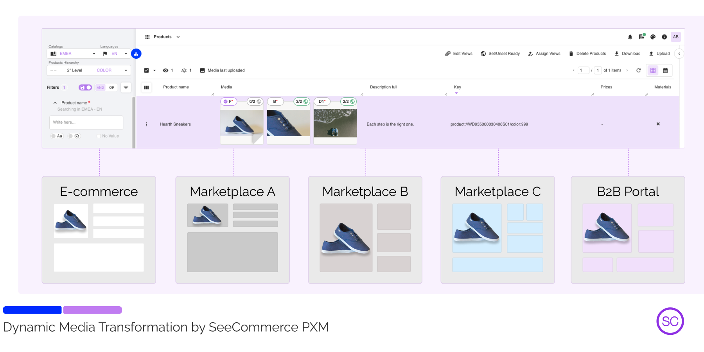Click the filter lines icon button
Screen dimensions: 704x352
click(x=126, y=87)
